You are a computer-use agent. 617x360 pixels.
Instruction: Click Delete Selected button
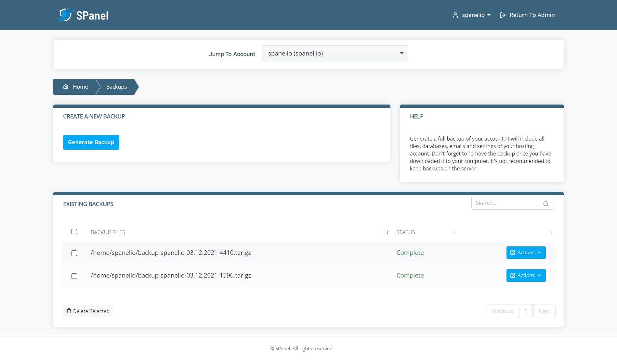click(88, 311)
